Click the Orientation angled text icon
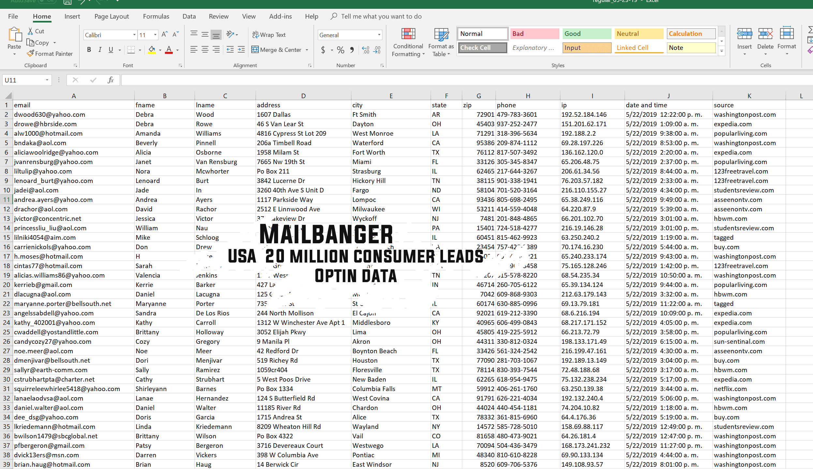Image resolution: width=813 pixels, height=469 pixels. pos(230,34)
